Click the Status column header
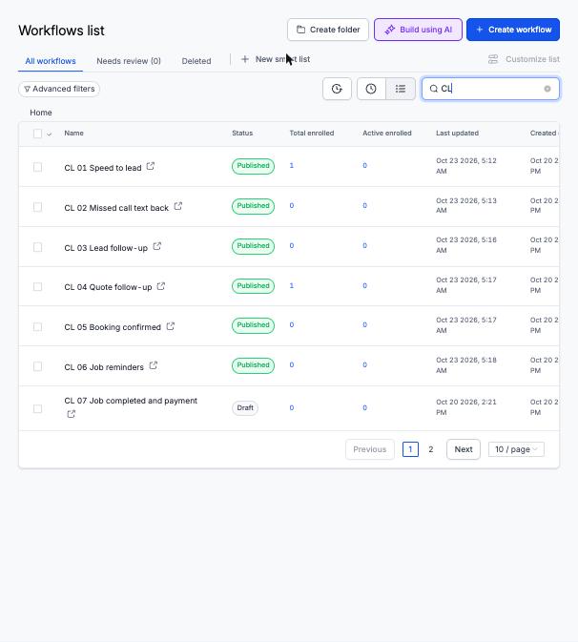The image size is (578, 642). click(x=242, y=133)
